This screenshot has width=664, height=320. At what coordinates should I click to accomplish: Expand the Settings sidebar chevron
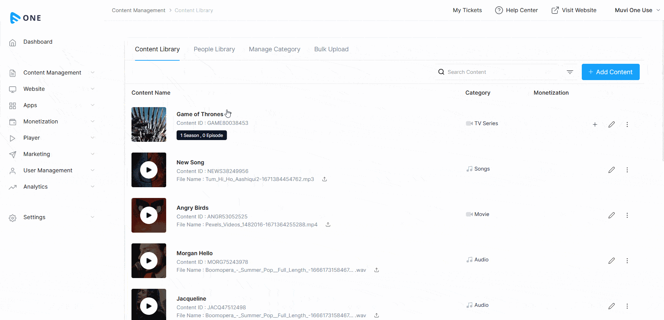point(93,217)
